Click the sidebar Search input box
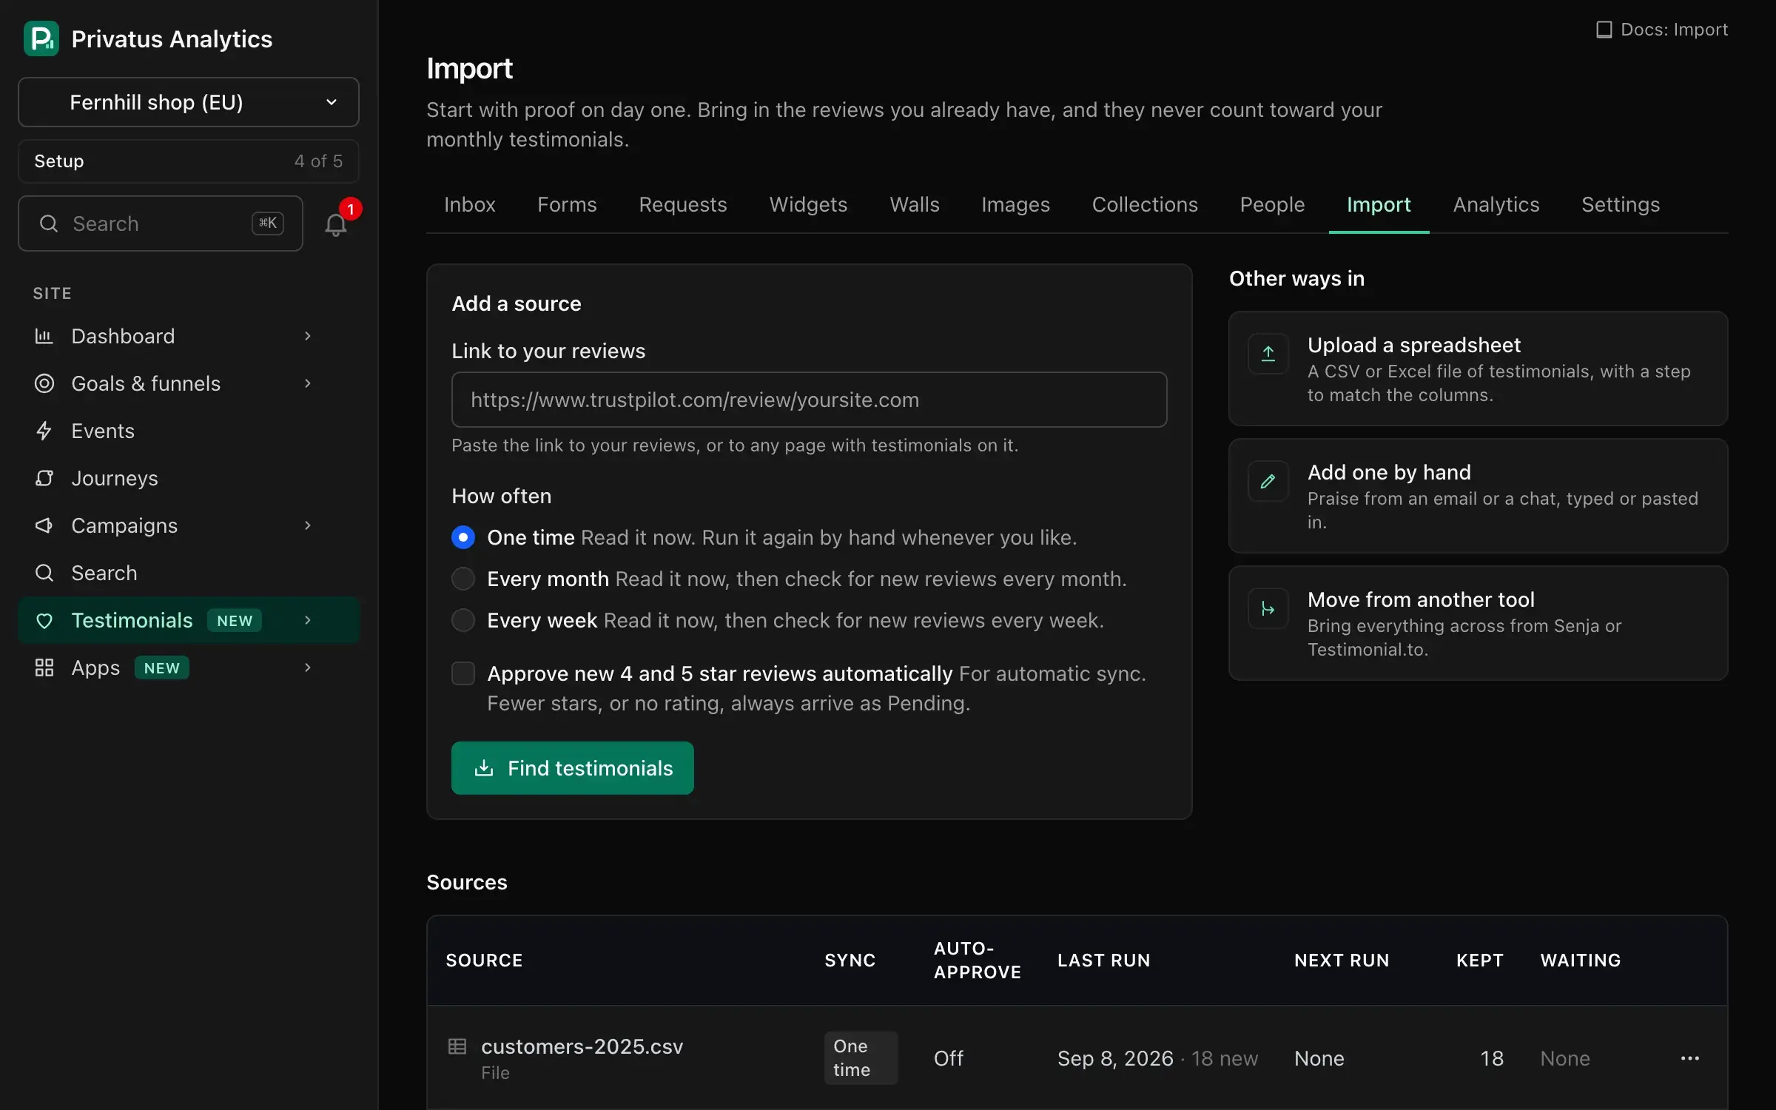This screenshot has width=1776, height=1110. click(161, 223)
